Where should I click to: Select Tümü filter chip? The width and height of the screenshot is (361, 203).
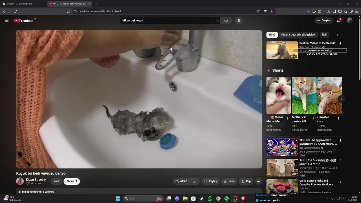(272, 35)
